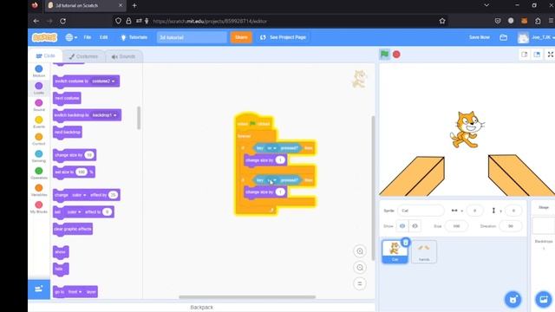Click the sprite Direction field
This screenshot has width=555, height=312.
(511, 225)
